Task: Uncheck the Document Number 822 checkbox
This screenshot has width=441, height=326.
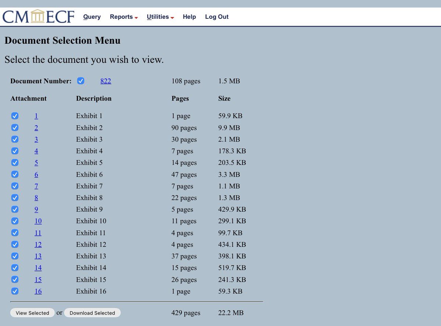Action: pos(81,81)
